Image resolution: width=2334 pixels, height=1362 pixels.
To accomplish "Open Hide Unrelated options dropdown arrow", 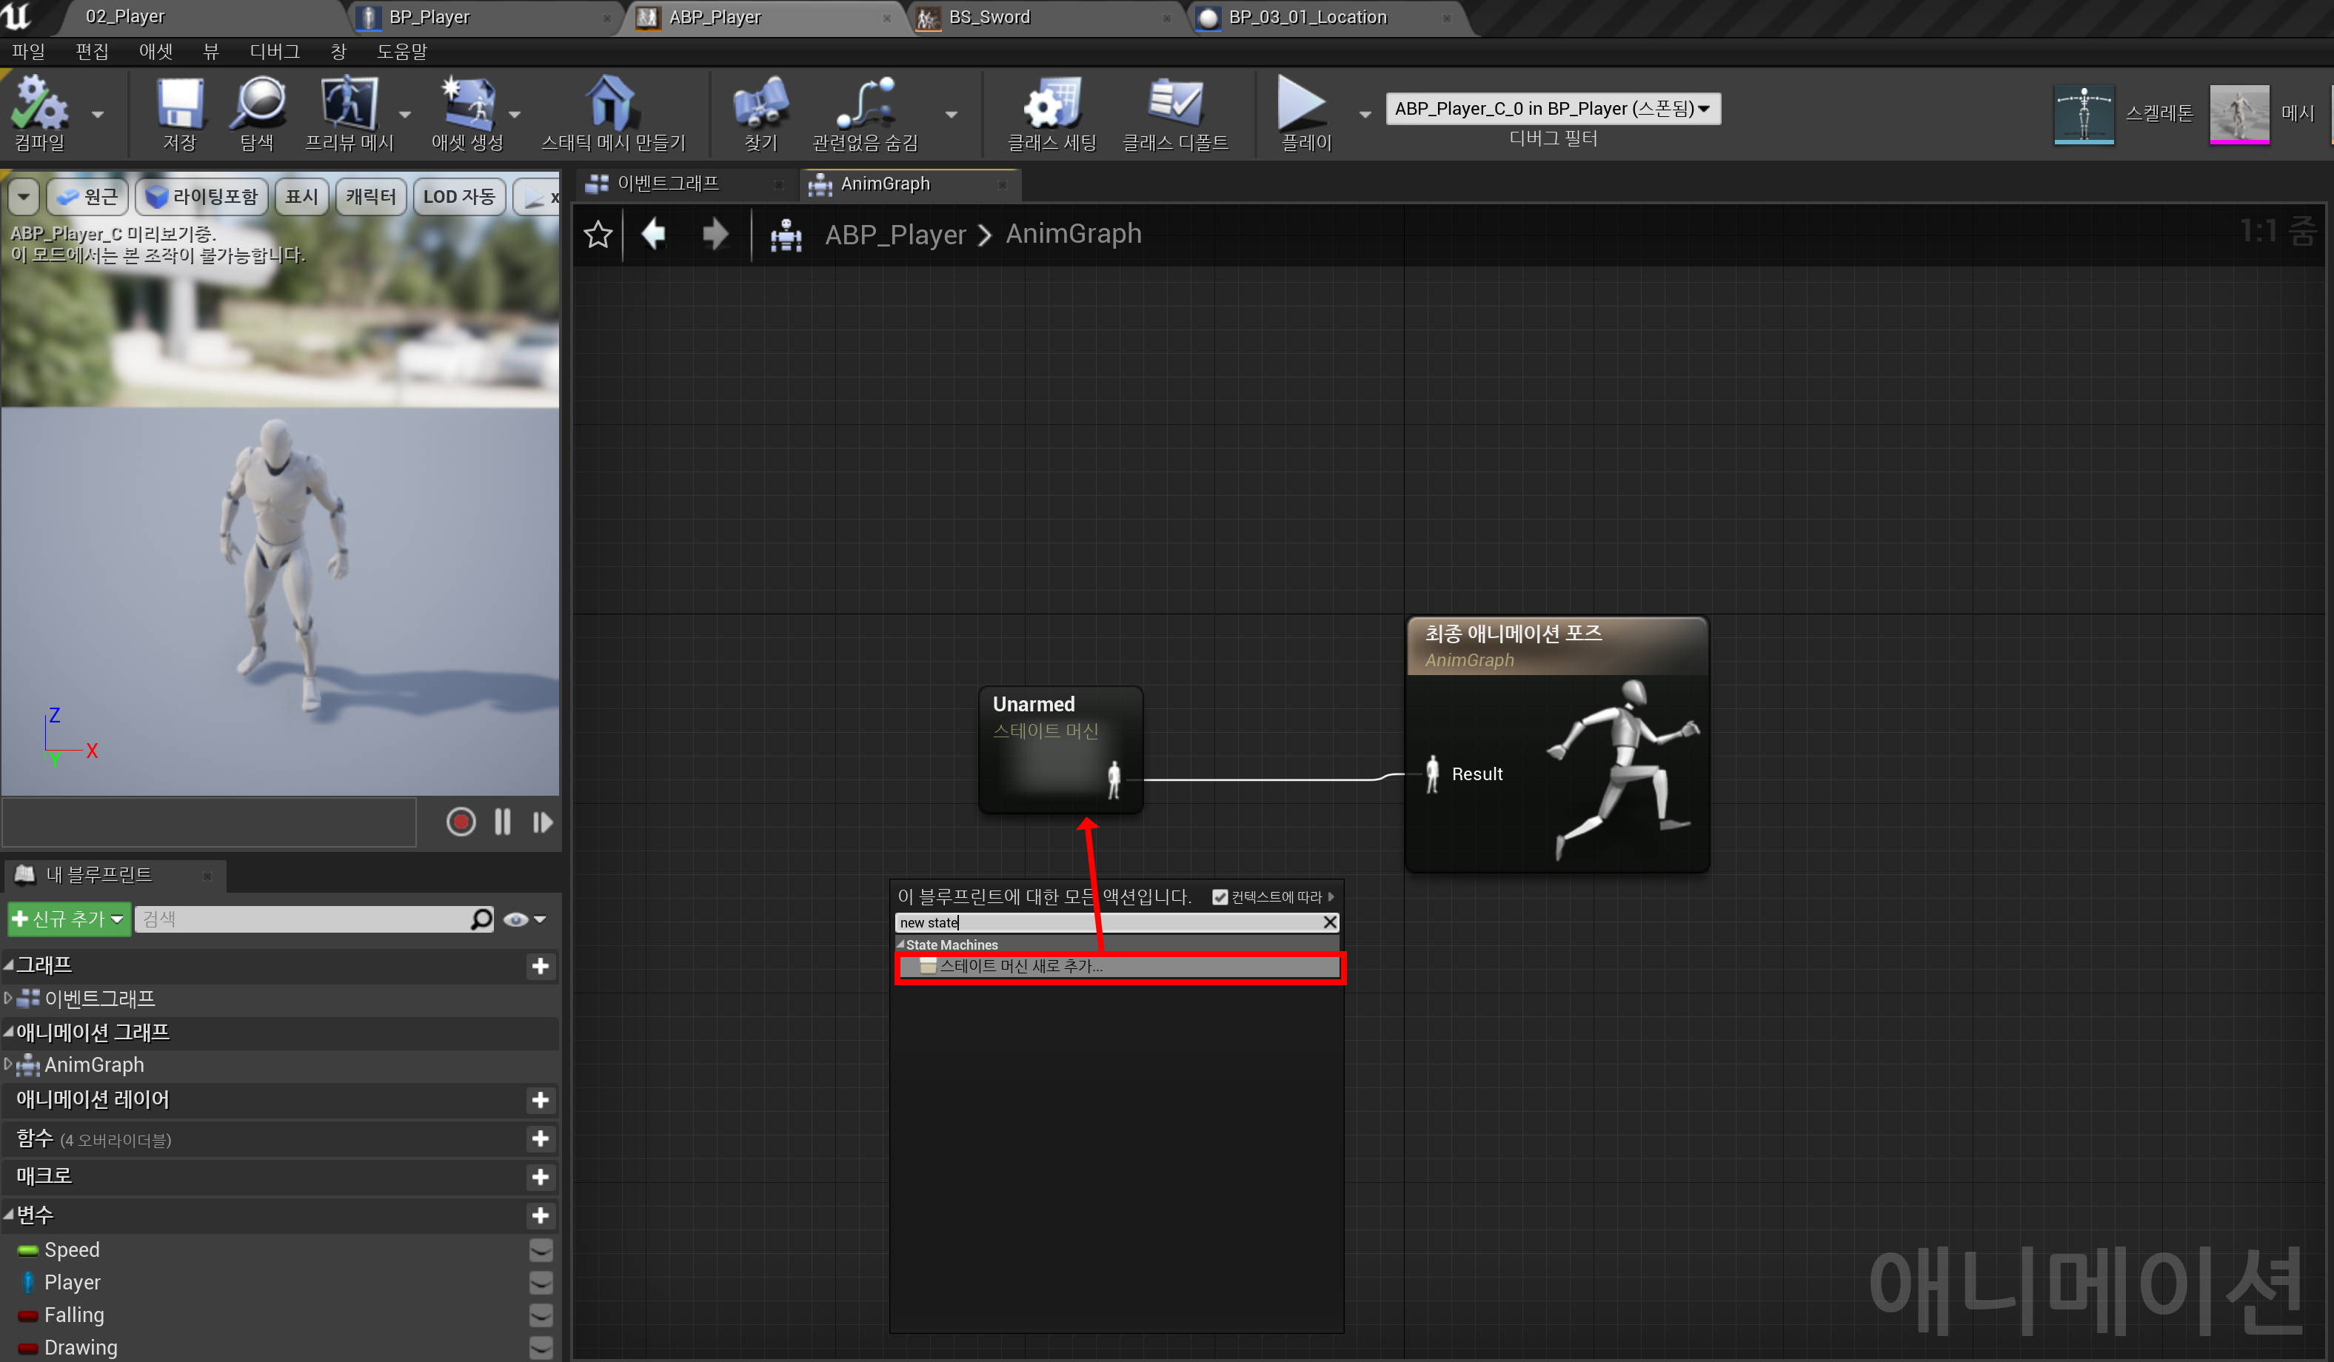I will (x=952, y=115).
